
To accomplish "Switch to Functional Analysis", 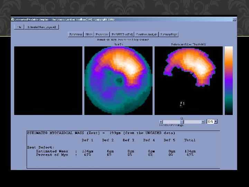I will pyautogui.click(x=146, y=35).
